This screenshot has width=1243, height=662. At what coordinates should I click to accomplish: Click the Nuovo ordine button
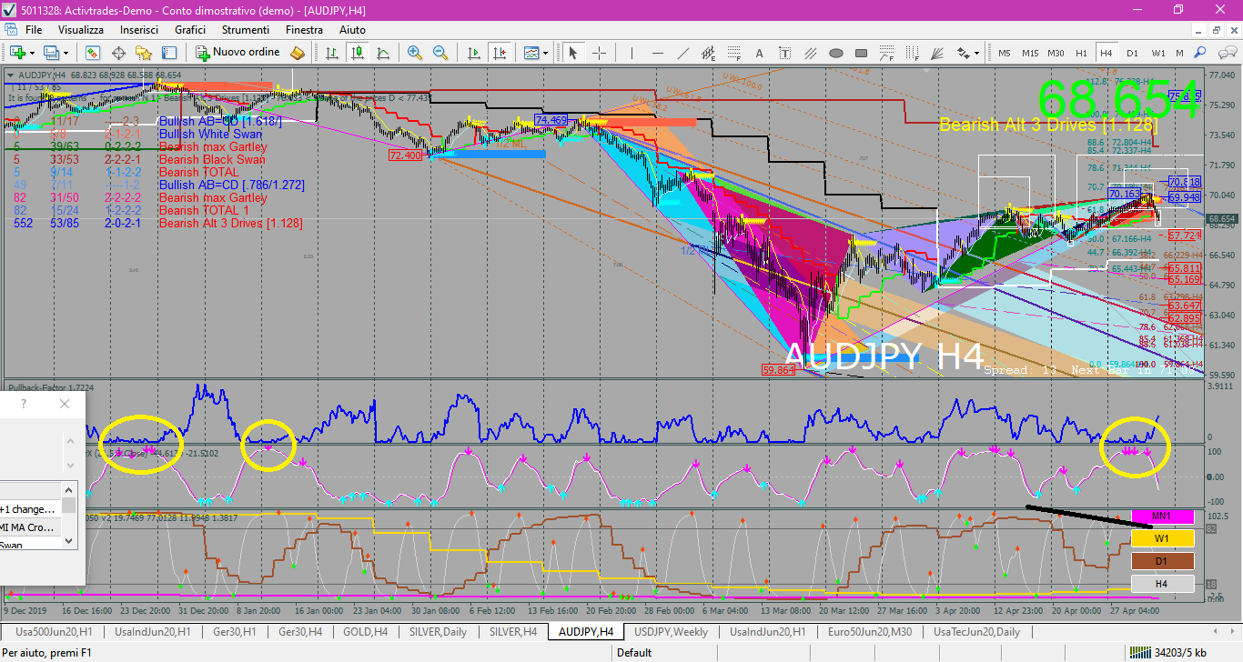click(239, 53)
